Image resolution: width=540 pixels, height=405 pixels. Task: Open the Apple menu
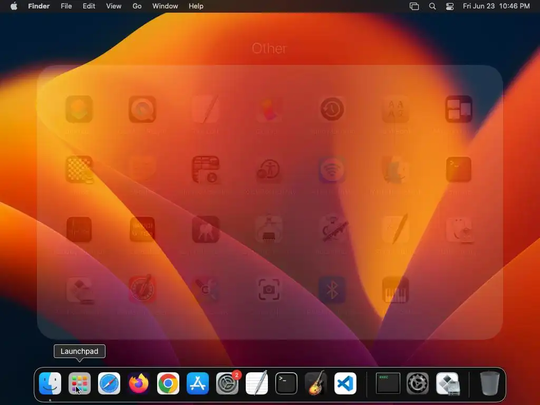coord(14,6)
